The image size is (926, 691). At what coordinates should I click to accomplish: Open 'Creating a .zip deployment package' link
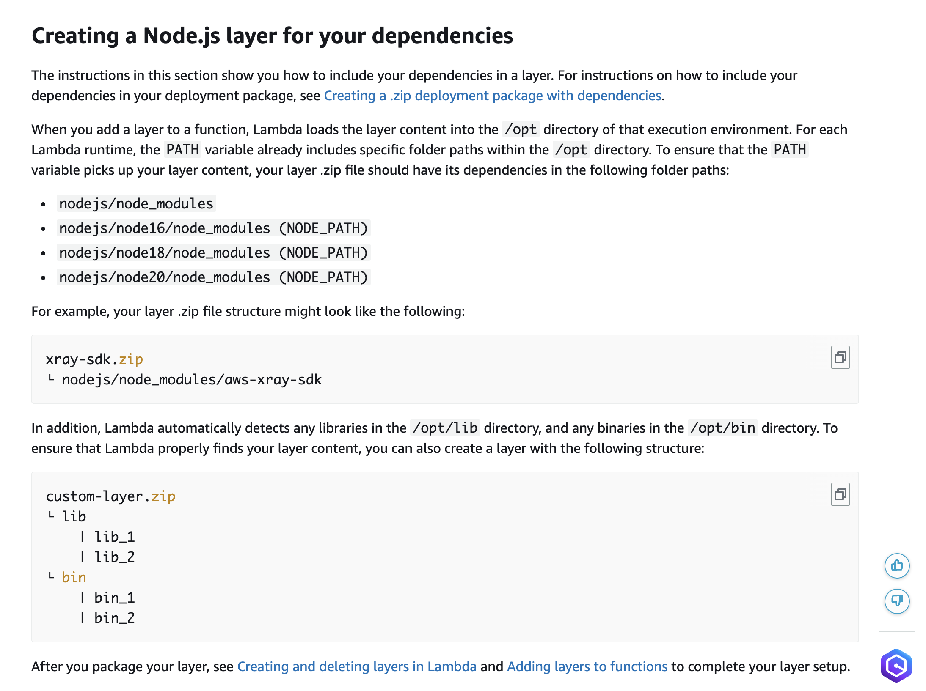pos(492,96)
